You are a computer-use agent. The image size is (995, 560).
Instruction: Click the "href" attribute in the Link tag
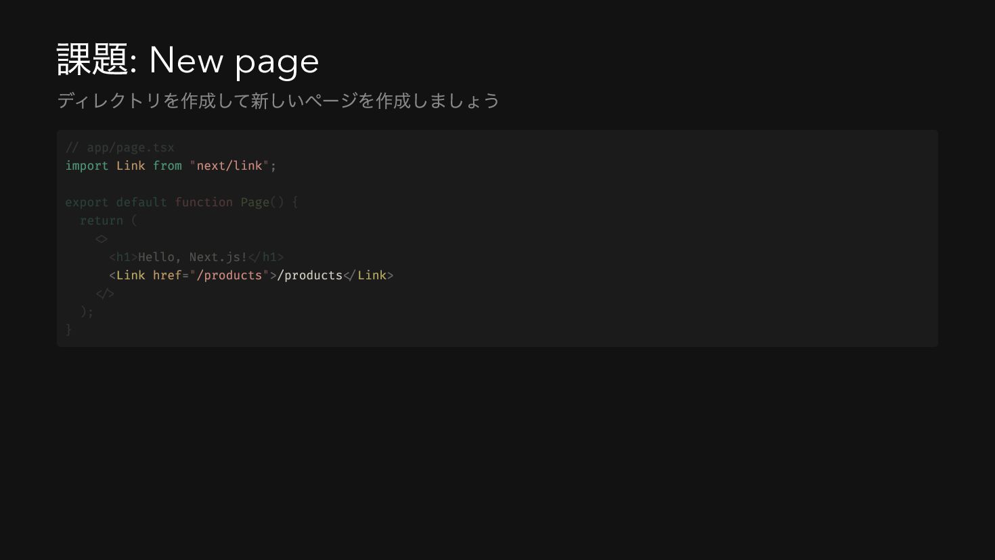(x=167, y=275)
